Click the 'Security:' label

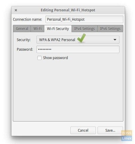pyautogui.click(x=24, y=40)
